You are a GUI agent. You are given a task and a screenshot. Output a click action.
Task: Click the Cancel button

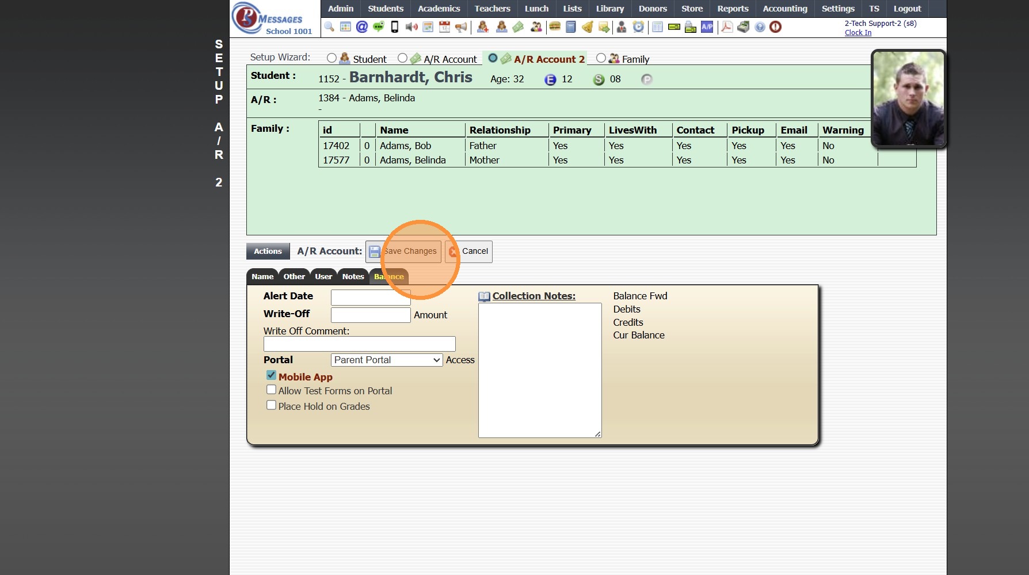coord(469,252)
